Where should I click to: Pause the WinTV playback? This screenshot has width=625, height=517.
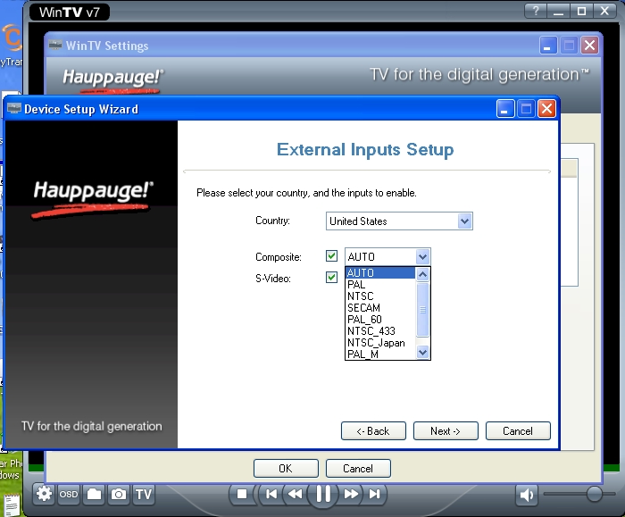(323, 495)
